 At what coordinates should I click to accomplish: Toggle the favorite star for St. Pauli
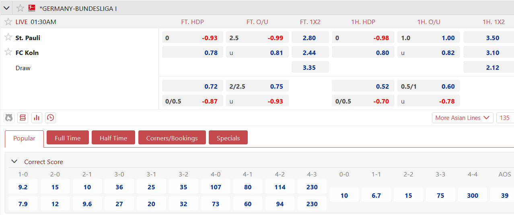click(8, 37)
